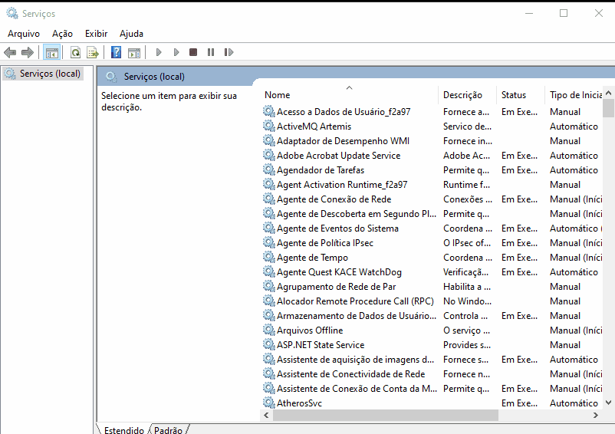Select the ActiveMQ Artemis service name
Image resolution: width=615 pixels, height=434 pixels.
(x=314, y=127)
